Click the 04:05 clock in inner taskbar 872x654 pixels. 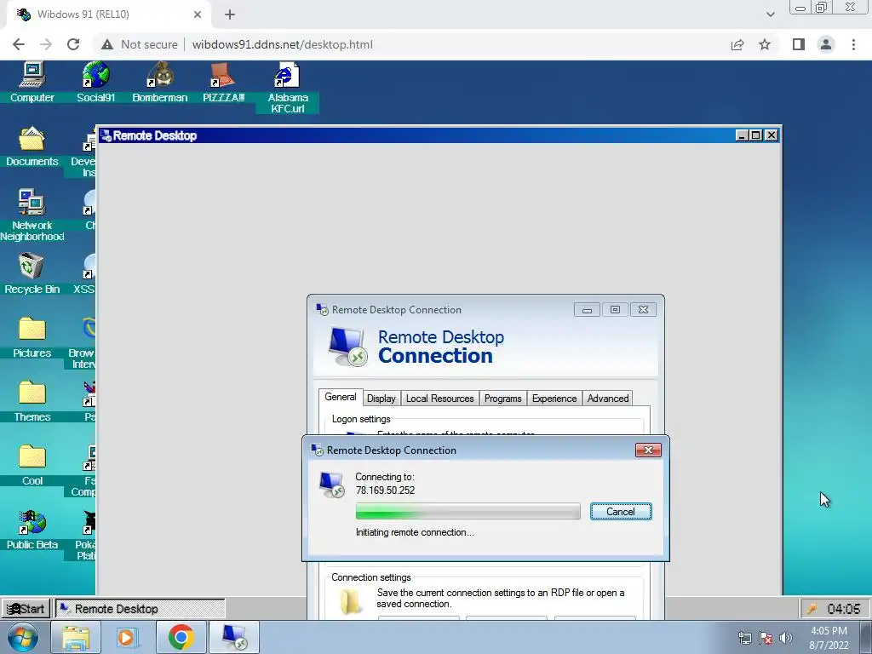(x=844, y=609)
